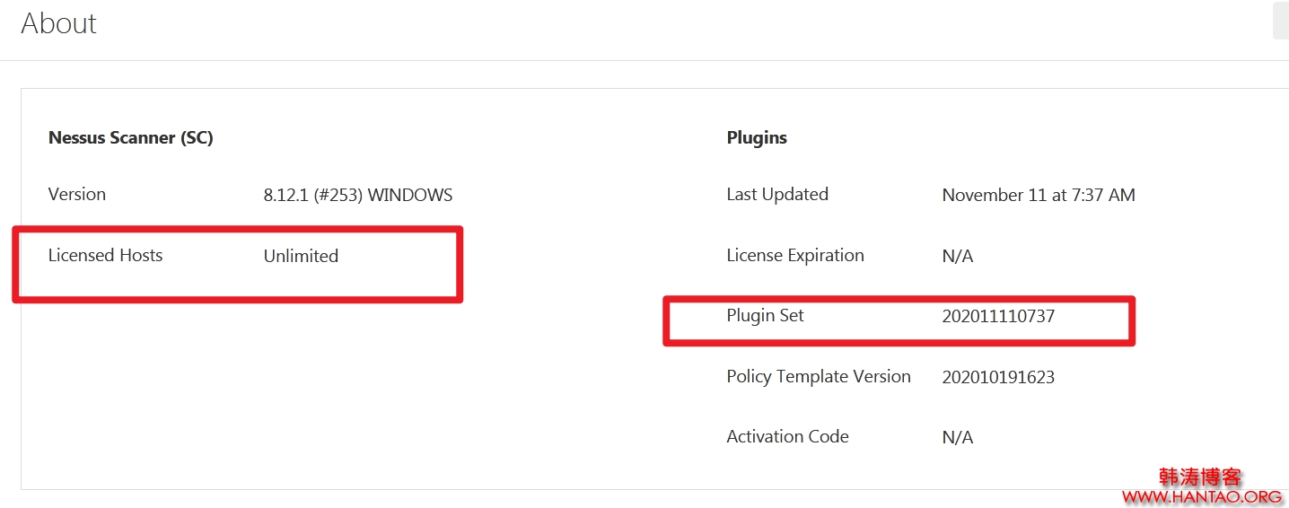Click the Policy Template Version label
The width and height of the screenshot is (1289, 508).
pos(819,377)
